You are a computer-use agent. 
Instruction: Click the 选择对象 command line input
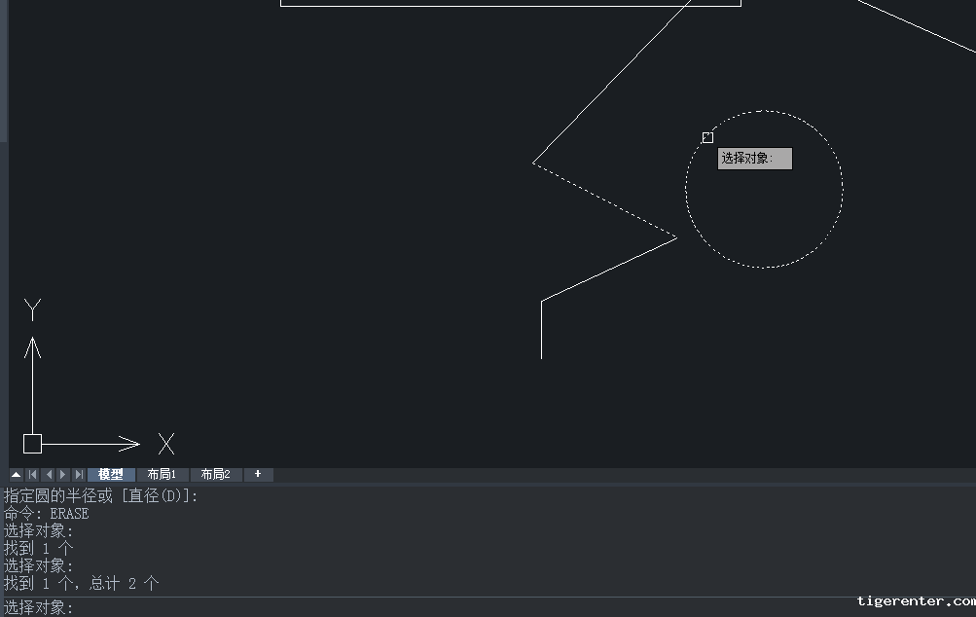[x=389, y=608]
